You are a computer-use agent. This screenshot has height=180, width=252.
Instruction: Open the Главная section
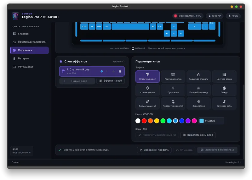29,34
